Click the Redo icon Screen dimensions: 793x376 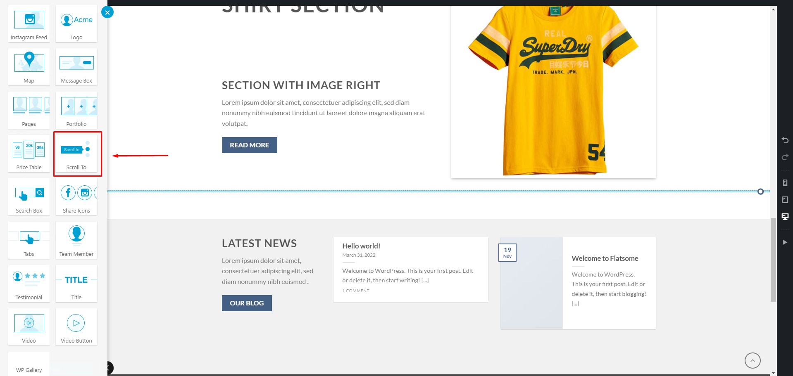pyautogui.click(x=785, y=157)
